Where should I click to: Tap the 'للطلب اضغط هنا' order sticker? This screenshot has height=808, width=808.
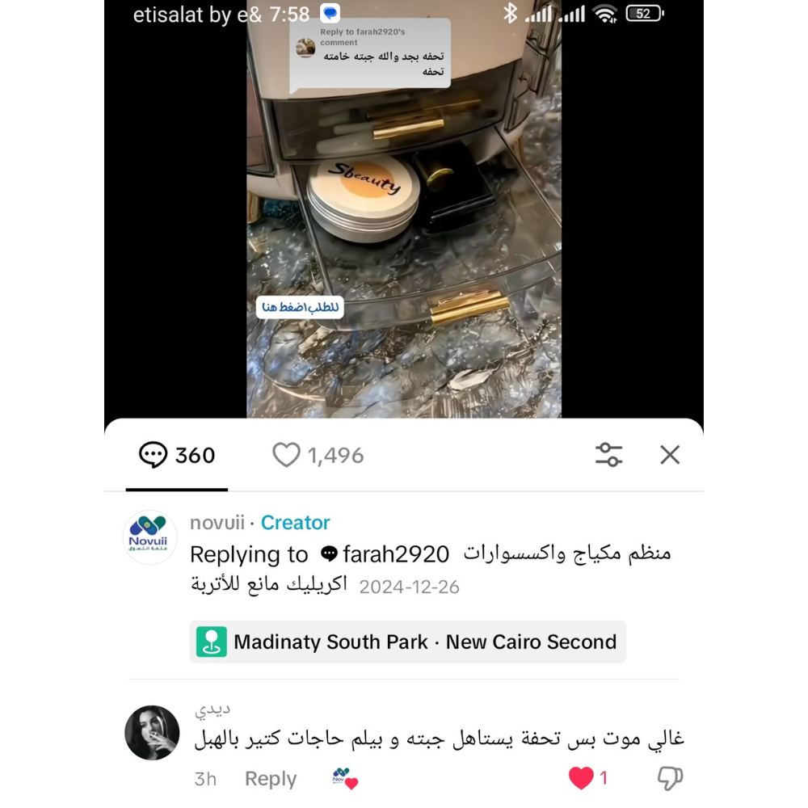[300, 308]
